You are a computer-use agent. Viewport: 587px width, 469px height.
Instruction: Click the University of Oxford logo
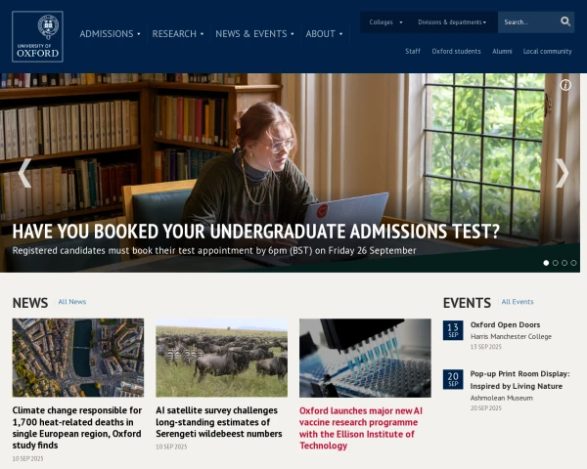click(x=37, y=37)
